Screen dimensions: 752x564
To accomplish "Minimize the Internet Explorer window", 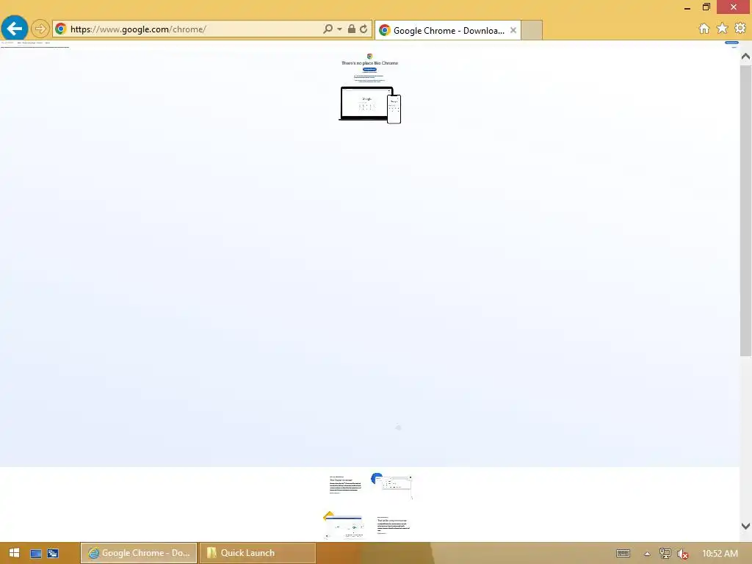I will coord(687,7).
